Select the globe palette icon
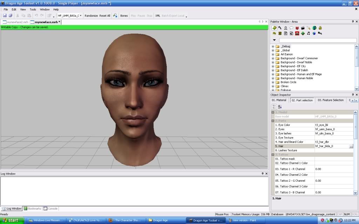359x224 pixels. (x=314, y=28)
